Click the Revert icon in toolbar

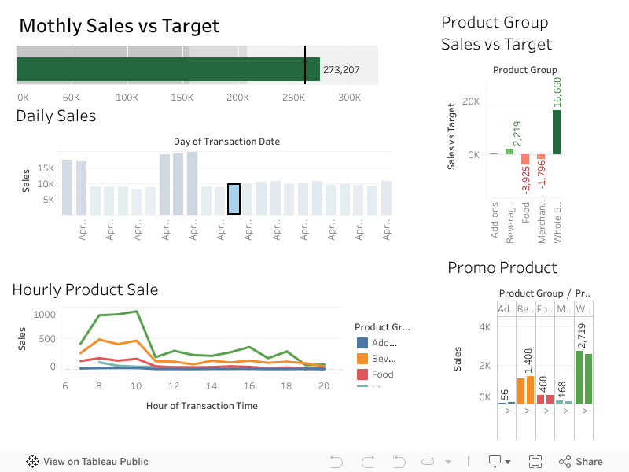[x=399, y=462]
